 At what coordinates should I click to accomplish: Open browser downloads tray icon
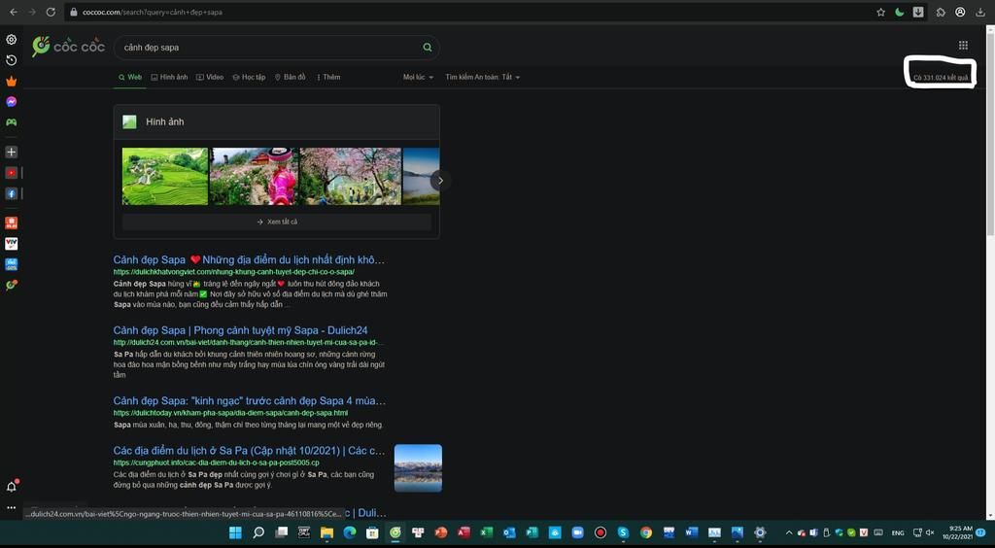tap(979, 12)
